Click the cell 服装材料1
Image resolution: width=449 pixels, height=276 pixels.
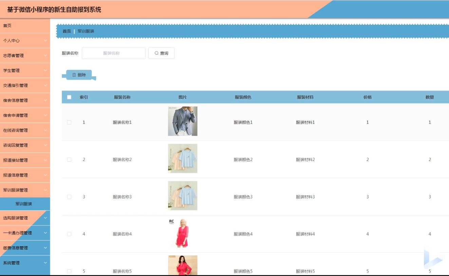pyautogui.click(x=305, y=122)
